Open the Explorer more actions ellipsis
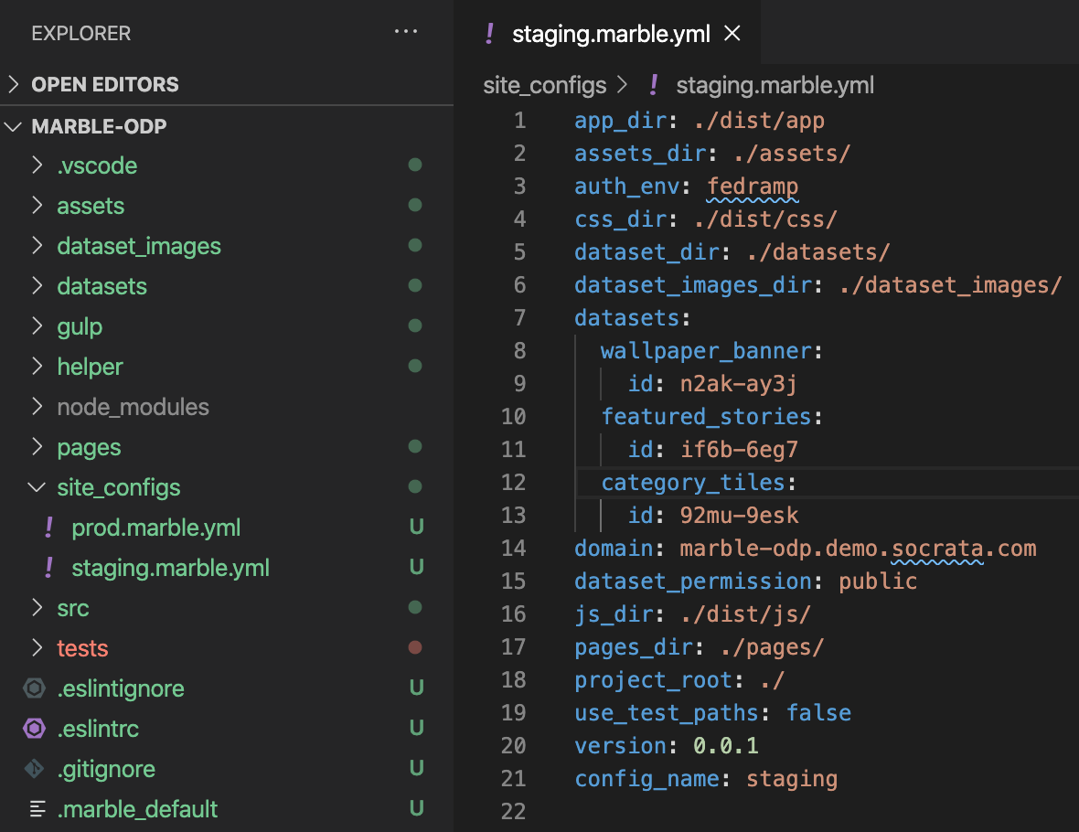The image size is (1079, 832). click(405, 32)
